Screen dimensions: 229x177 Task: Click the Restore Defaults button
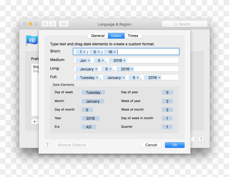click(72, 145)
